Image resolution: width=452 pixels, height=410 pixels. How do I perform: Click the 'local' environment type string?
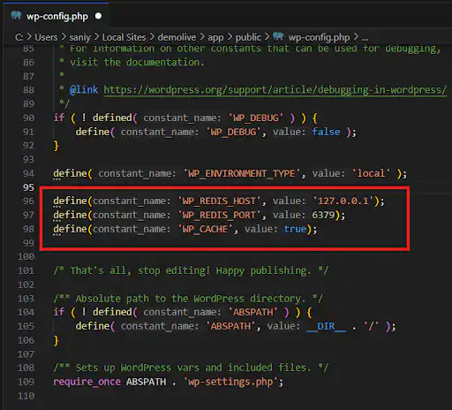(372, 173)
